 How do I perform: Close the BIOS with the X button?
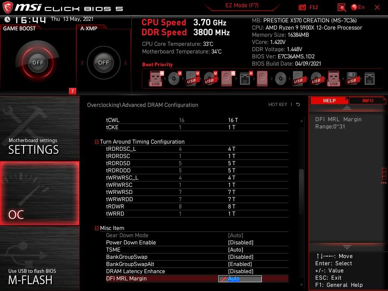(377, 8)
